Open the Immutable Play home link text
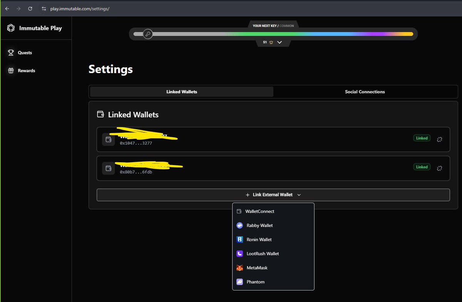Screen dimensions: 462x302 [40, 28]
